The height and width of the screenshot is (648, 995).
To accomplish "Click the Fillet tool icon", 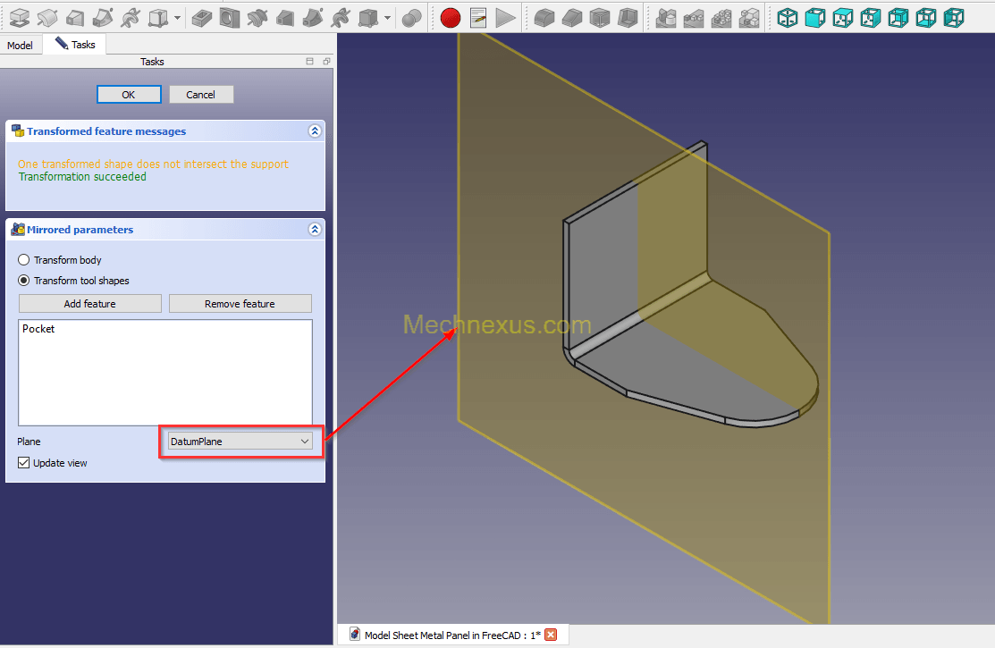I will pos(544,17).
